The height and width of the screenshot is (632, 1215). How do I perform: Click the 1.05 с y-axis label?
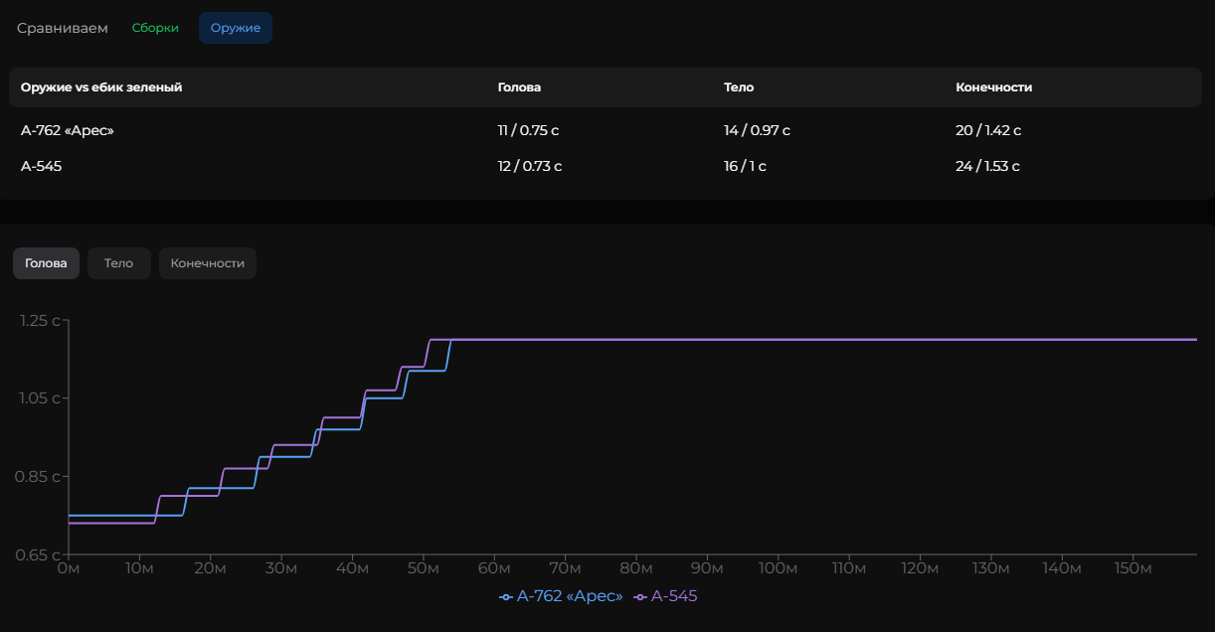click(41, 398)
